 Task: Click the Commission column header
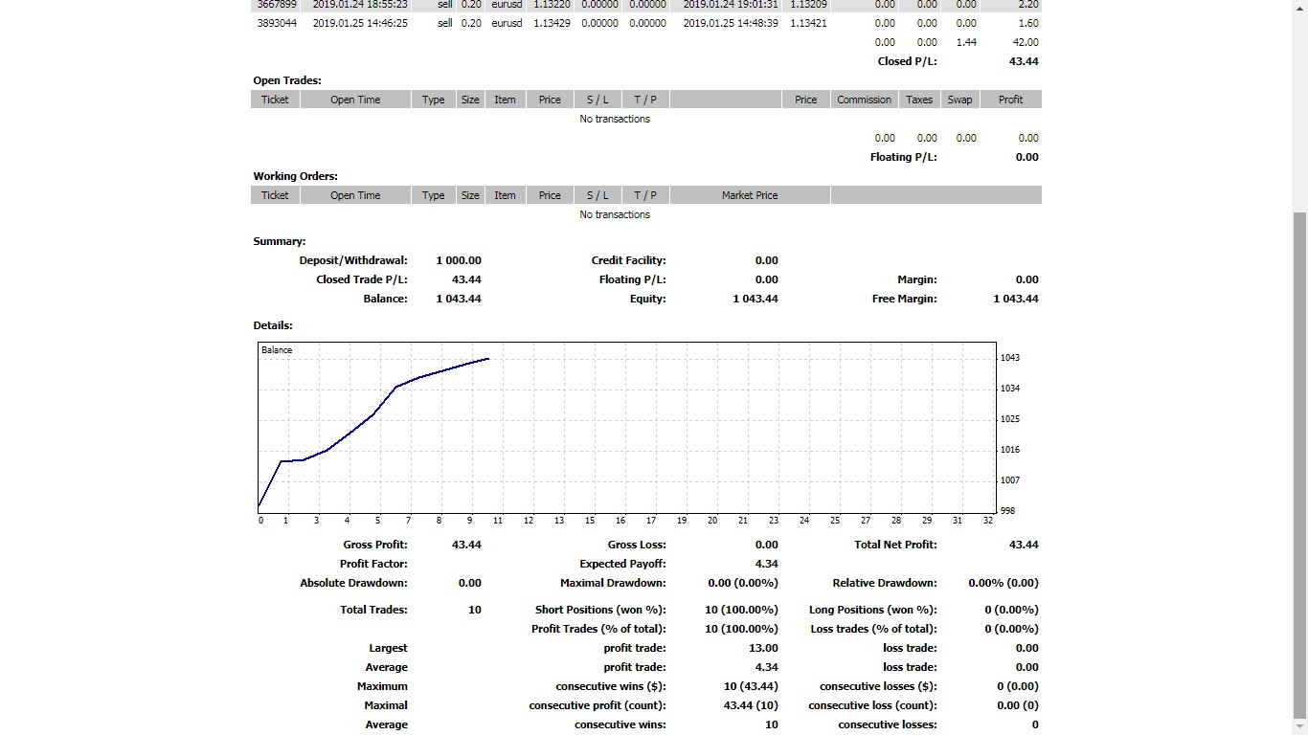pos(864,100)
